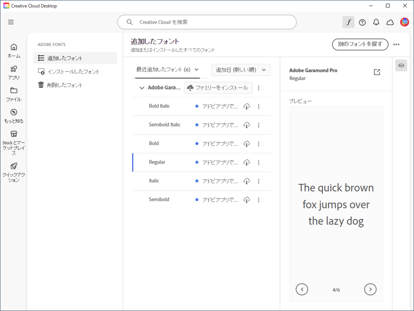Select 削除したフォント in the left menu

click(x=75, y=85)
